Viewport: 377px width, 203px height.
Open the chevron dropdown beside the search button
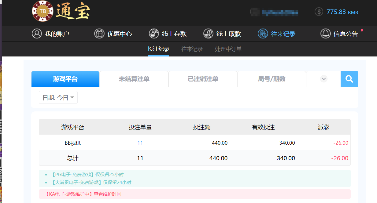[x=323, y=79]
